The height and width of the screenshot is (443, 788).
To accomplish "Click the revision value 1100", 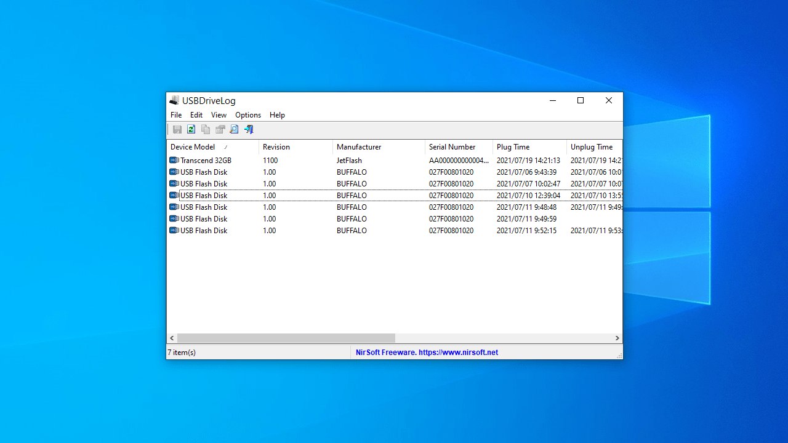I will [270, 161].
